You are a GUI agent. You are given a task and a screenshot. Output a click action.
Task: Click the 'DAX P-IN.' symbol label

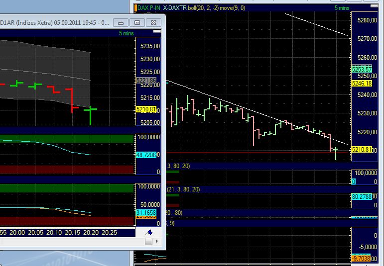149,8
